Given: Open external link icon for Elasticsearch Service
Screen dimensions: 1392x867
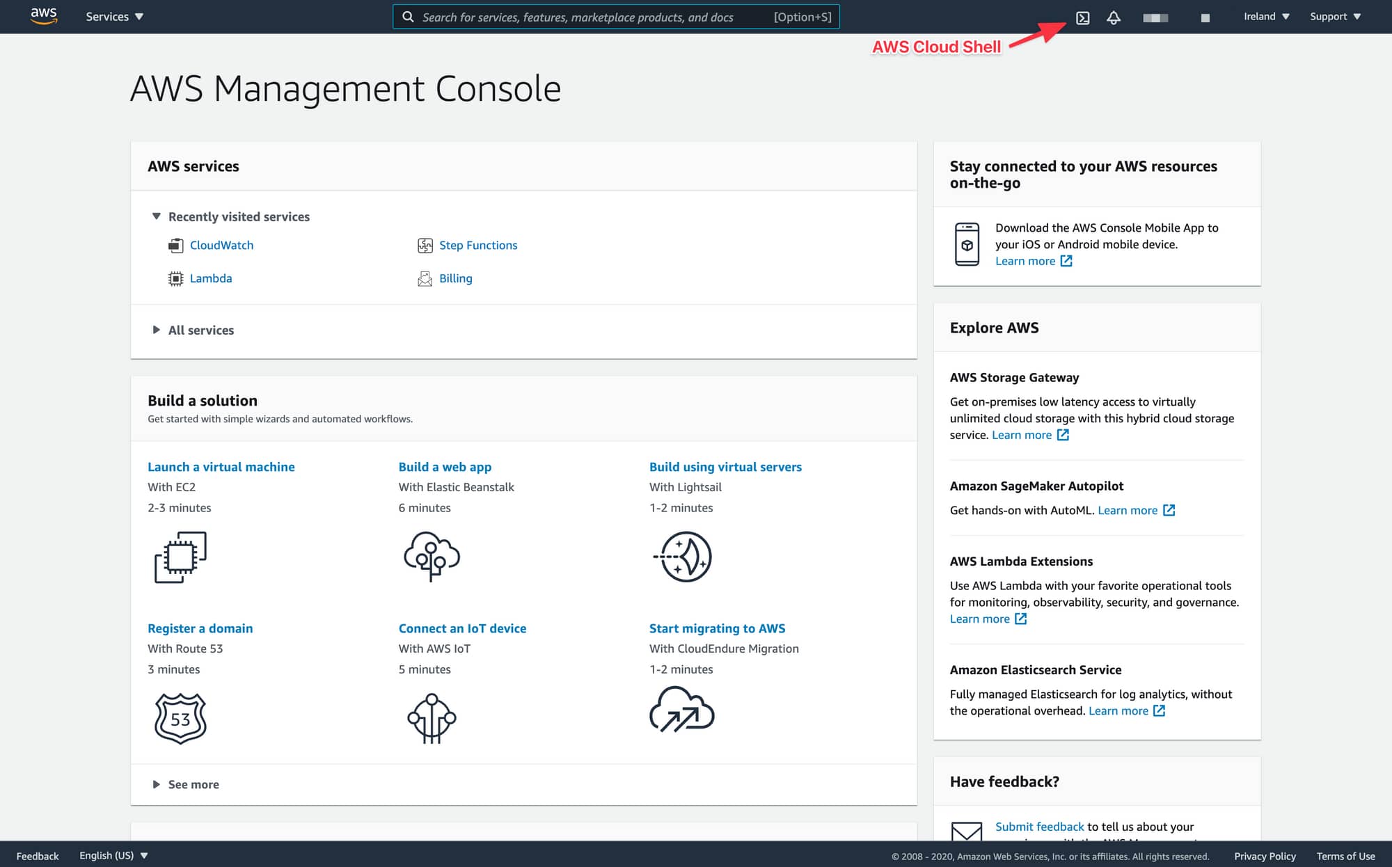Looking at the screenshot, I should (x=1159, y=710).
